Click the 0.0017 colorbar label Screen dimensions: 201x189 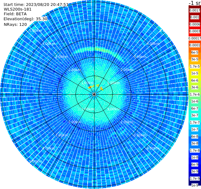pyautogui.click(x=195, y=10)
